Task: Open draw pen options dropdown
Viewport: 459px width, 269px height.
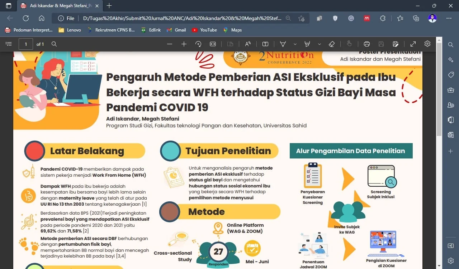Action: (295, 44)
